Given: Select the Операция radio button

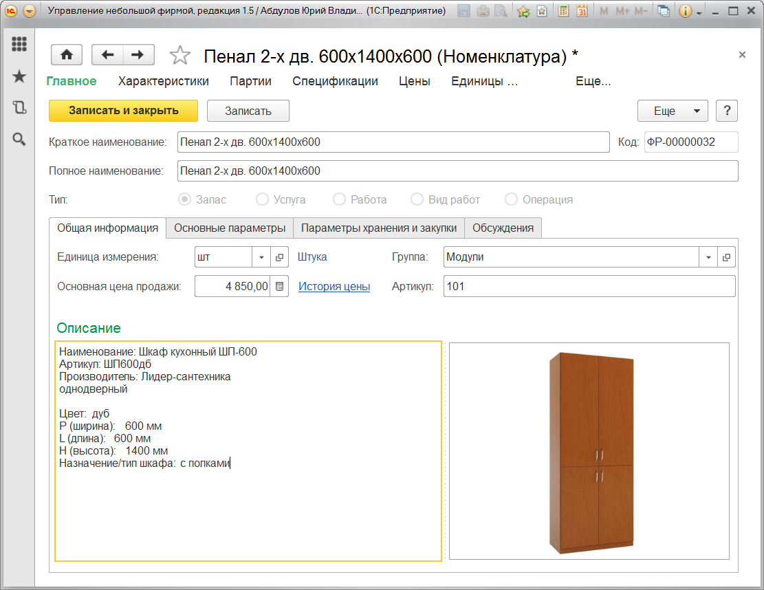Looking at the screenshot, I should coord(511,199).
